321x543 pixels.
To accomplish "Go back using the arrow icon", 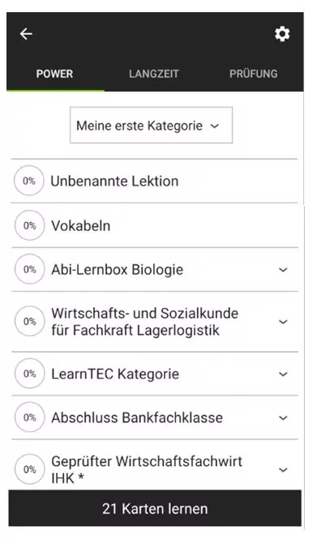I will (x=26, y=34).
